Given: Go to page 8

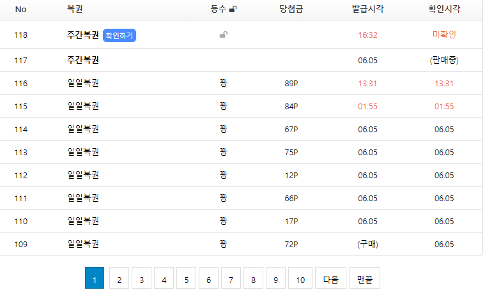Looking at the screenshot, I should pyautogui.click(x=253, y=278).
